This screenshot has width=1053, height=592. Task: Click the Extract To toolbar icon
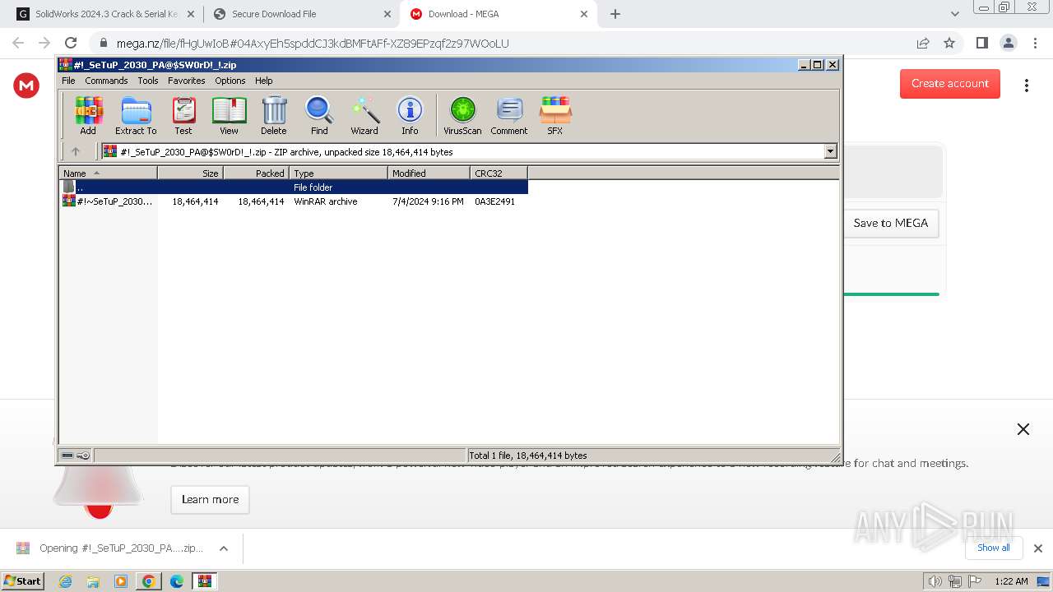(x=136, y=115)
